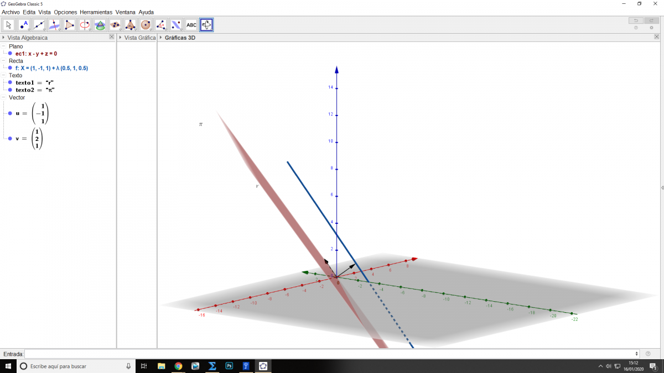Click the Undo button
Image resolution: width=664 pixels, height=373 pixels.
(x=636, y=20)
